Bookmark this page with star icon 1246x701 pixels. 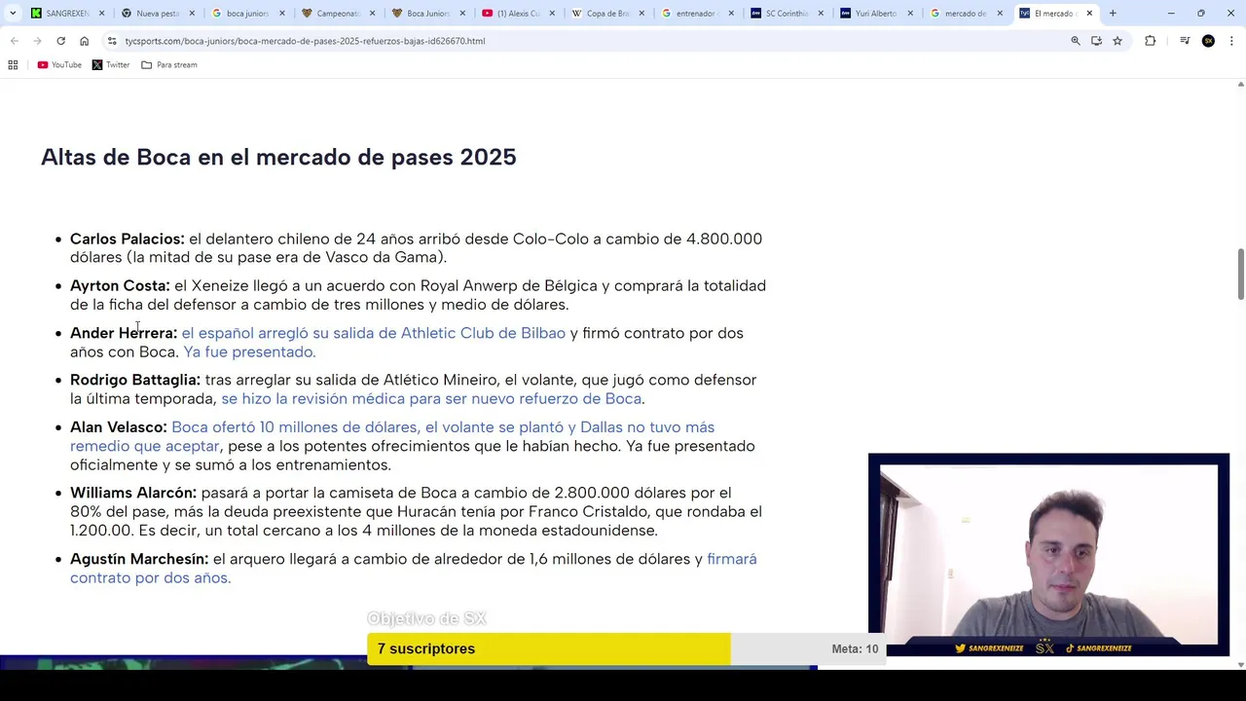pos(1118,41)
